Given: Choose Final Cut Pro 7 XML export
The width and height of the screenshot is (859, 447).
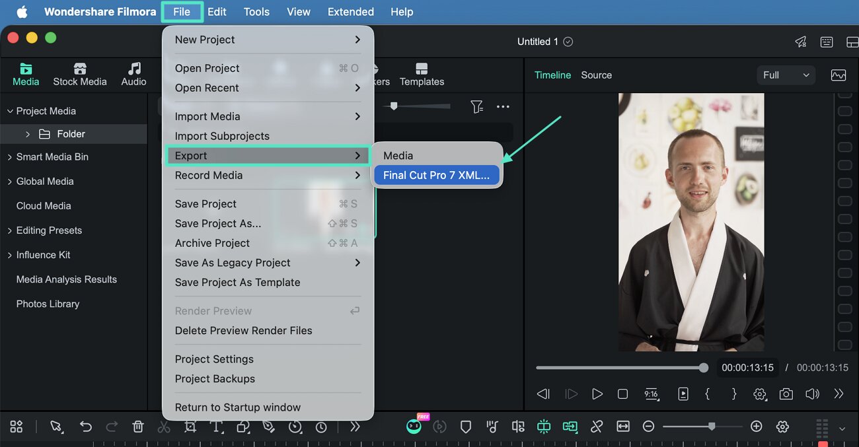Looking at the screenshot, I should click(x=437, y=176).
